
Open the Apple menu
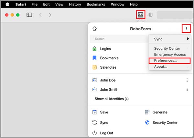click(7, 4)
